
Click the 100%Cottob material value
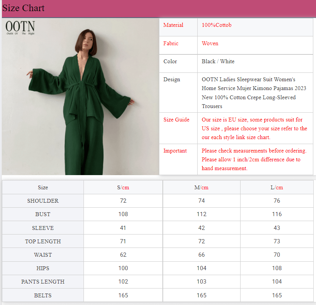(216, 25)
